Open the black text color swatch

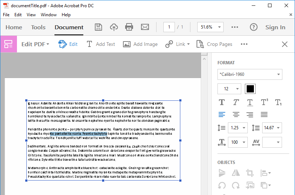pyautogui.click(x=250, y=89)
